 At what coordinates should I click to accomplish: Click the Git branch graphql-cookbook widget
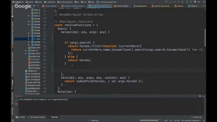click(x=191, y=121)
